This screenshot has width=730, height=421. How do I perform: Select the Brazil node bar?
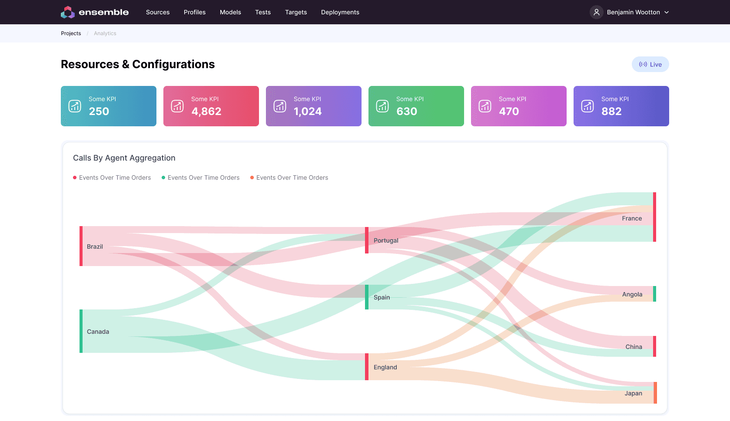click(x=81, y=246)
